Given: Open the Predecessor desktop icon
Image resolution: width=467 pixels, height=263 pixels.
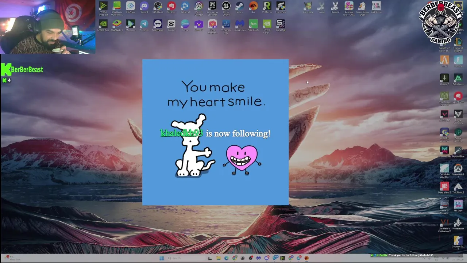Looking at the screenshot, I should [458, 224].
